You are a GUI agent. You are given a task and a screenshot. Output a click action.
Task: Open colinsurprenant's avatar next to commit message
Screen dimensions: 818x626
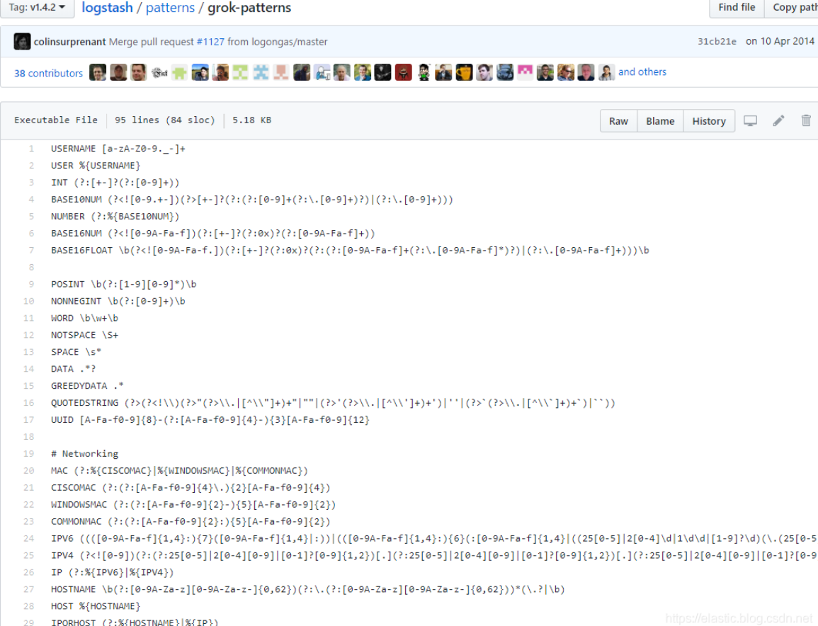(22, 41)
